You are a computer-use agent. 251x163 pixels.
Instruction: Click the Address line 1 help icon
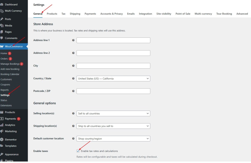click(73, 40)
